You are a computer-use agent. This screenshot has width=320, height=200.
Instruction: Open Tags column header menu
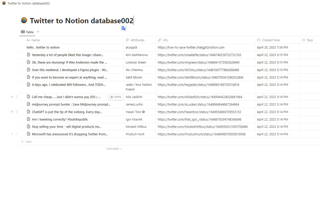click(x=310, y=40)
